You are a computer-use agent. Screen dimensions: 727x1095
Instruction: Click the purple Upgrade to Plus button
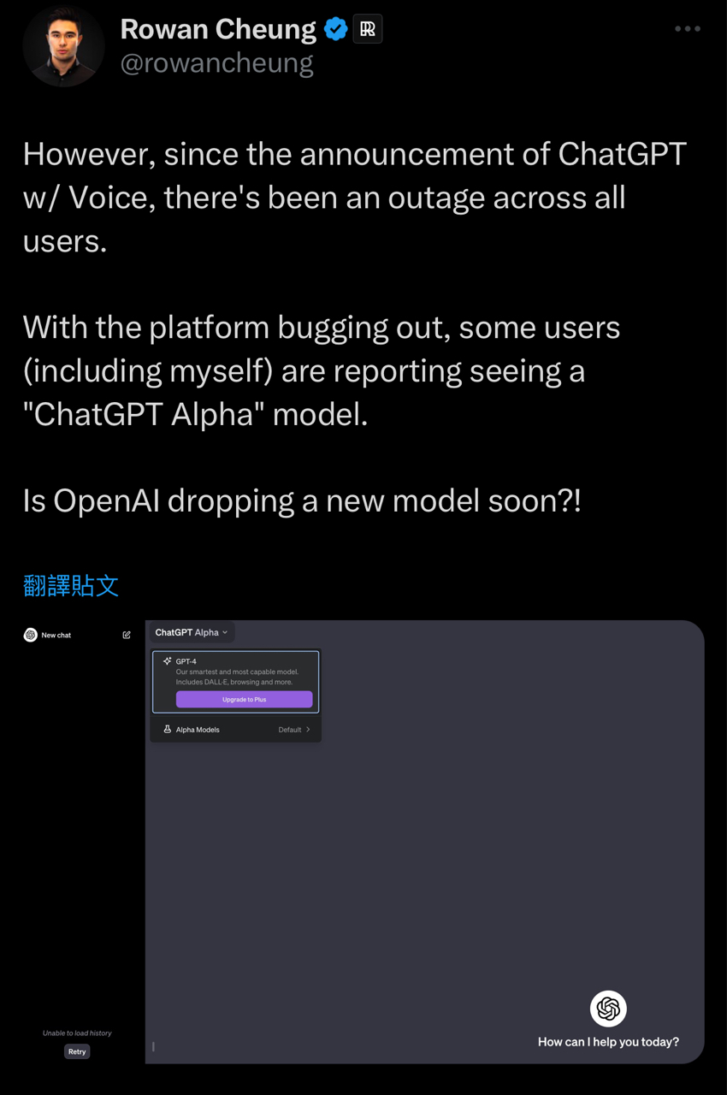(x=244, y=699)
